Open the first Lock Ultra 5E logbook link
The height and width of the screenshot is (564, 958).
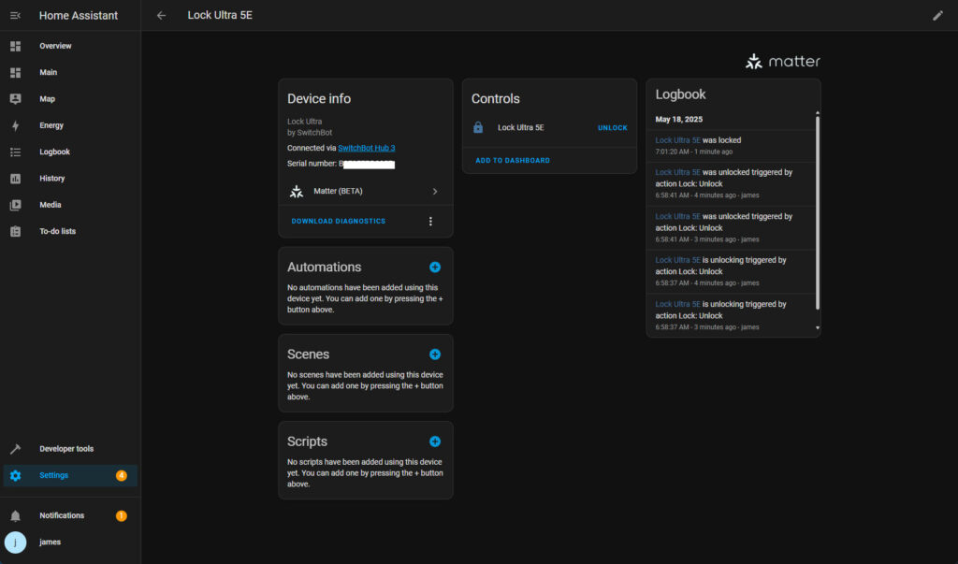point(677,140)
